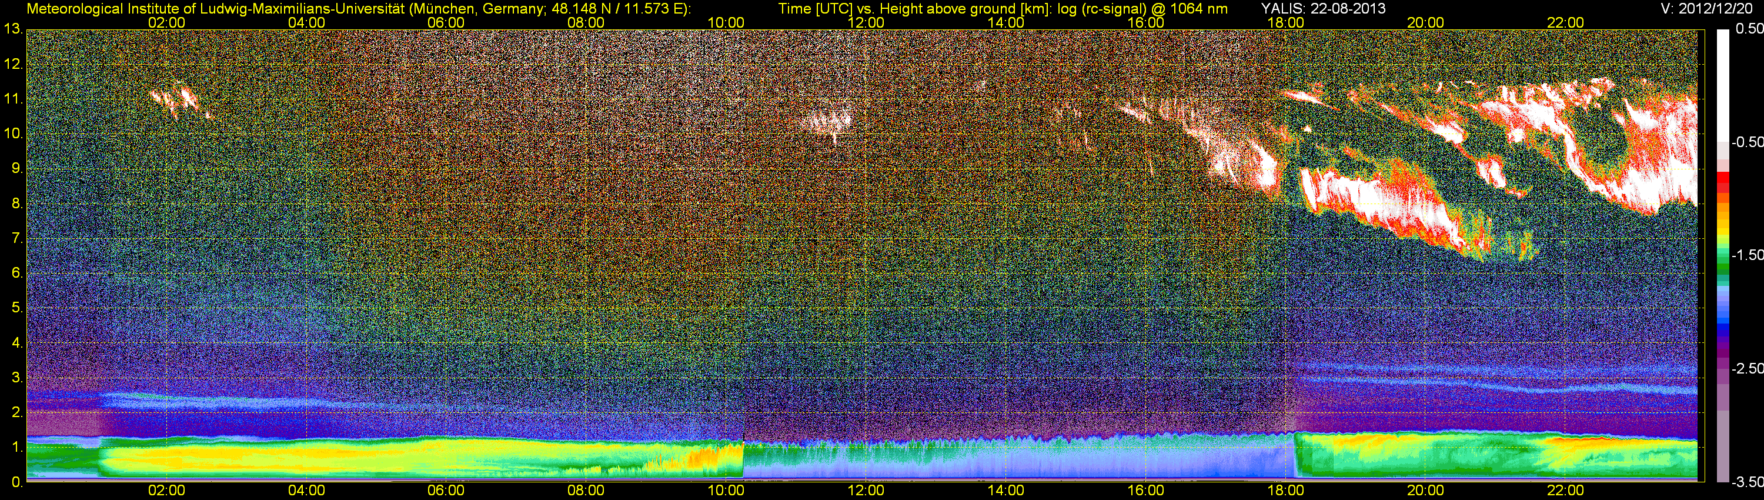Click the '6.' height axis label

point(17,274)
